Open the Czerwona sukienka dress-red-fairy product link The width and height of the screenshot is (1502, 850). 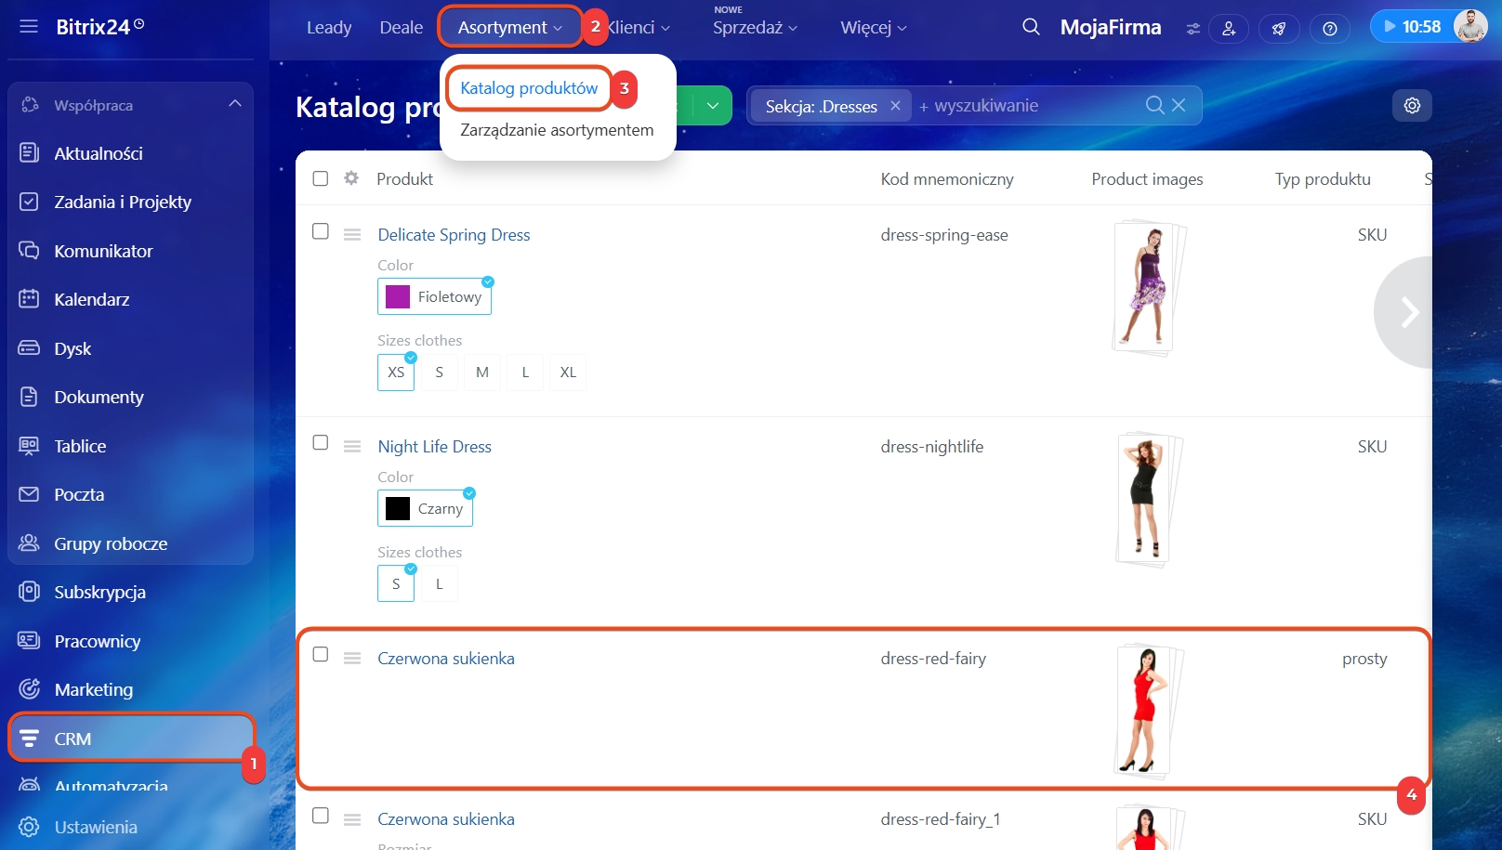445,659
